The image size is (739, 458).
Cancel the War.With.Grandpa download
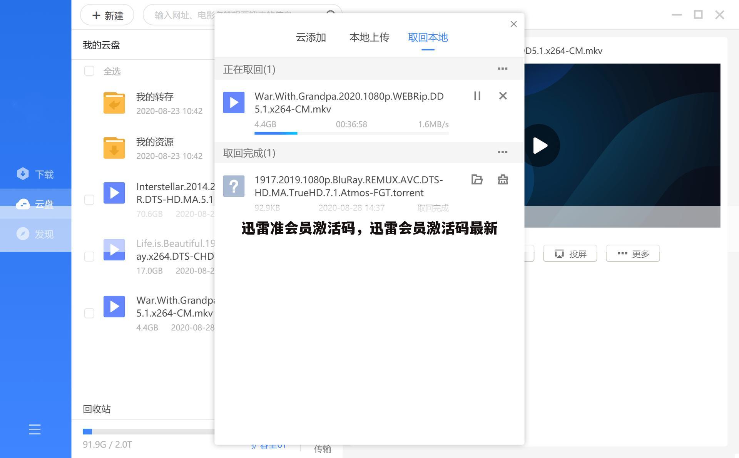tap(503, 96)
